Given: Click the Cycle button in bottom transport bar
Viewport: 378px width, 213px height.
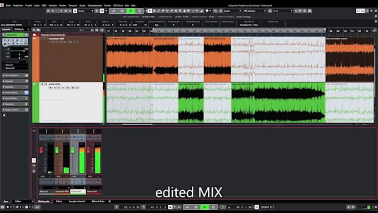Looking at the screenshot, I should coord(187,207).
